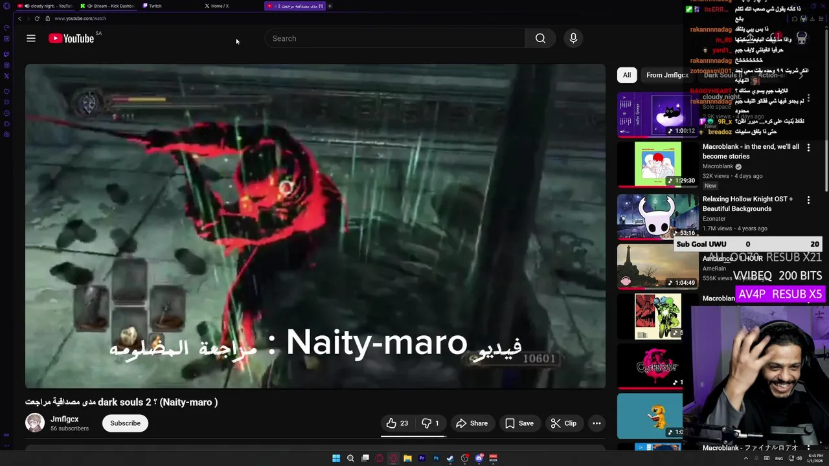Open options for Macroblank in the end video
The height and width of the screenshot is (466, 829).
click(808, 148)
